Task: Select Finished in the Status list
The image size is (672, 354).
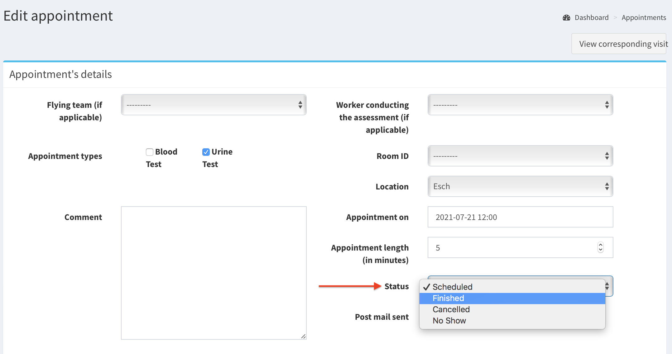Action: 448,298
